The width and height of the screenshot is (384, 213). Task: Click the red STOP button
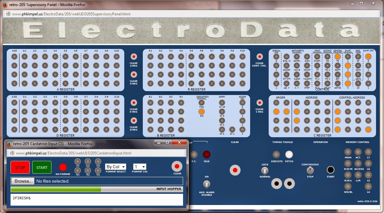coord(20,167)
